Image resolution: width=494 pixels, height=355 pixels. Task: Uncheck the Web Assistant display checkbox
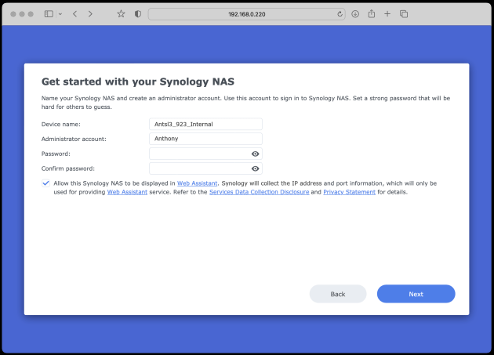(45, 183)
